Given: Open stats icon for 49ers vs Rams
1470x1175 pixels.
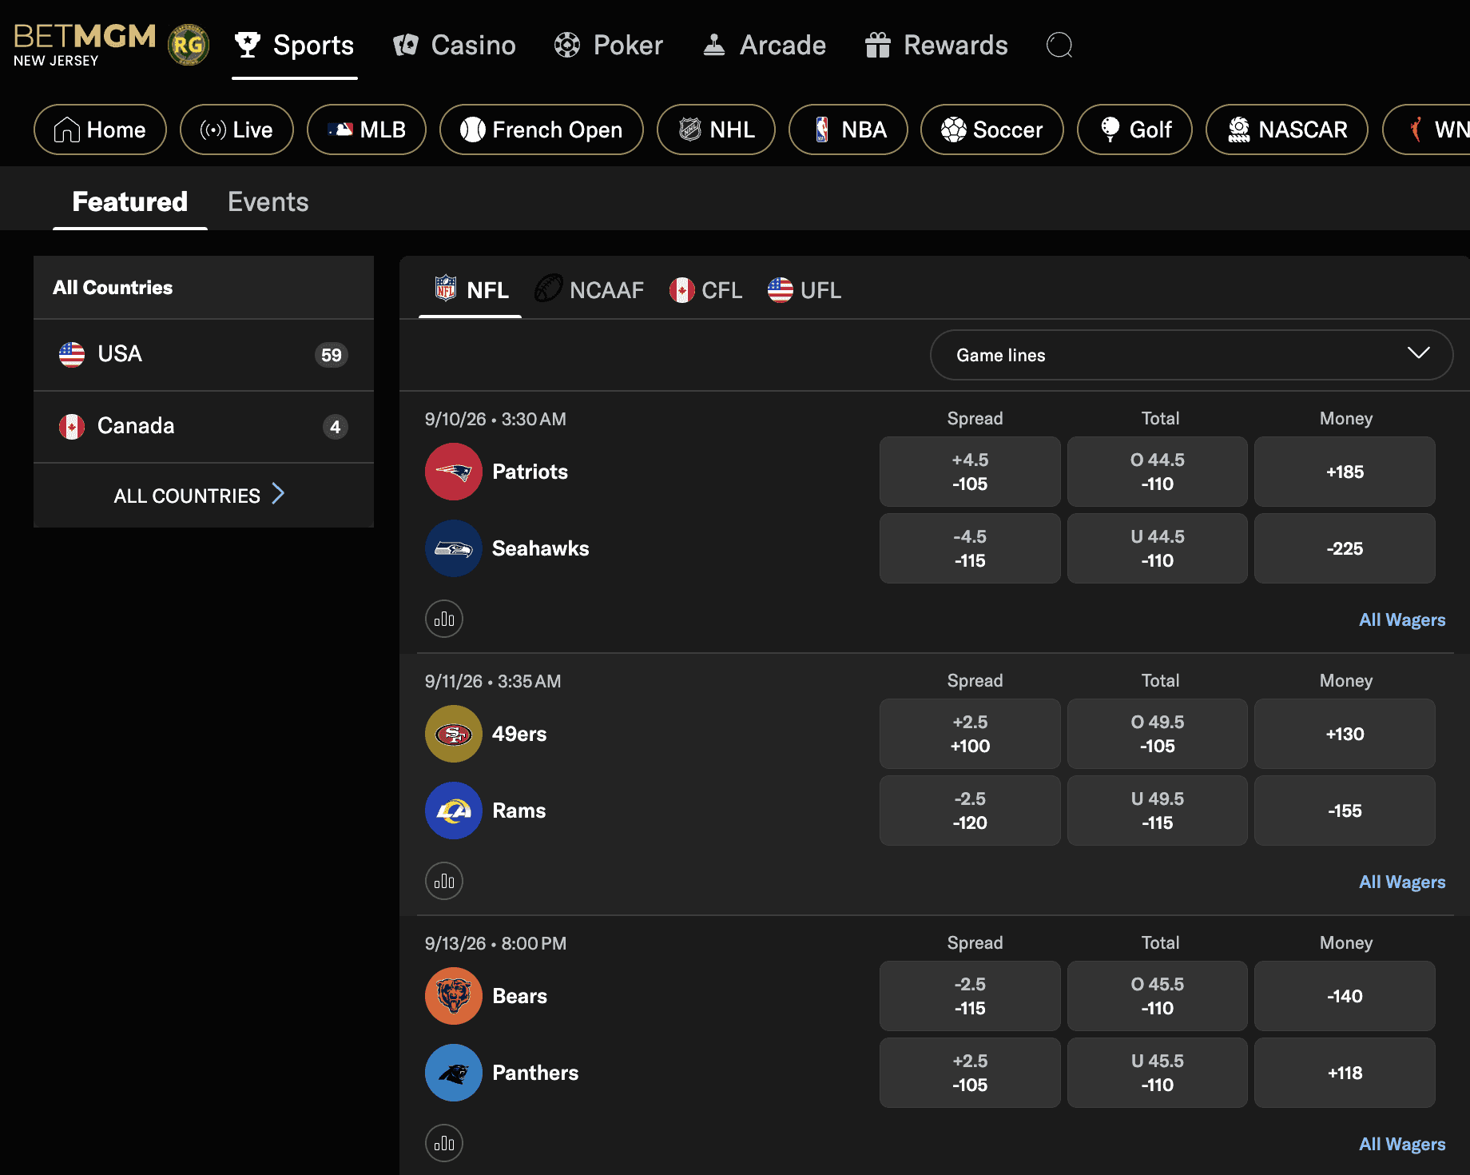Looking at the screenshot, I should click(444, 881).
